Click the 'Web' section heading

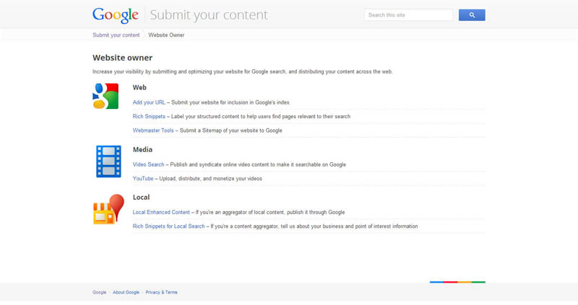[x=139, y=87]
